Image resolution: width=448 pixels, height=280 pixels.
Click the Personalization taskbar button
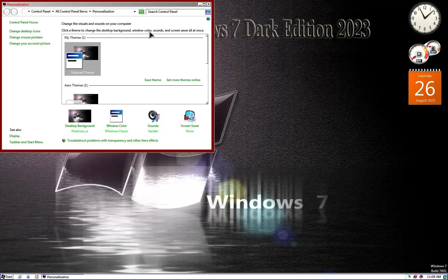(63, 277)
